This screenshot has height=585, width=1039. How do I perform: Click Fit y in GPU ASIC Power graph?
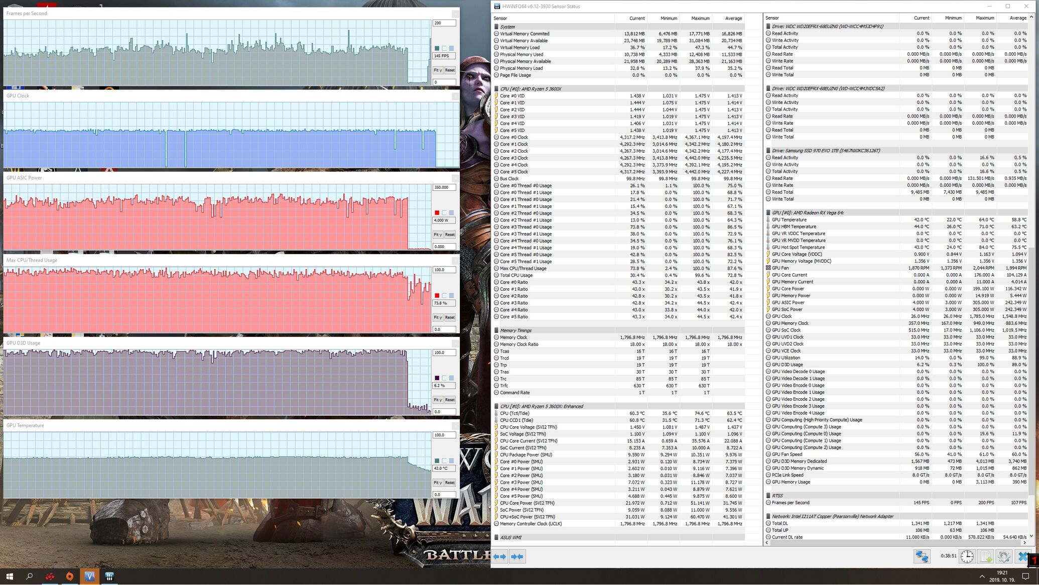pos(438,235)
